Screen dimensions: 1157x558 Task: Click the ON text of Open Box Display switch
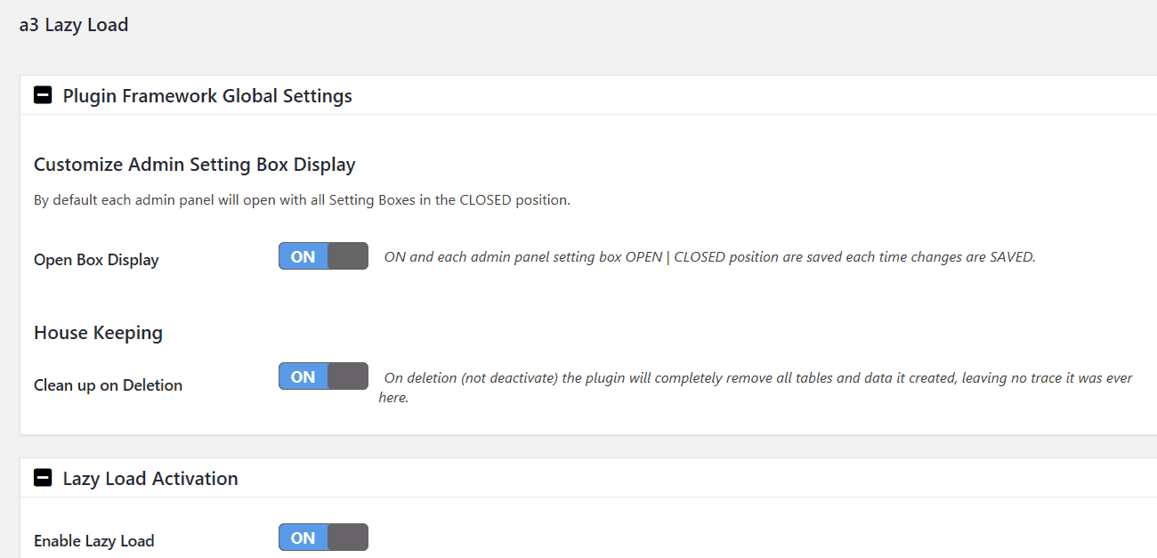303,256
